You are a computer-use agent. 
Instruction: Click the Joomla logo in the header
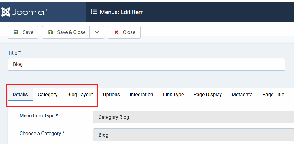(x=24, y=12)
